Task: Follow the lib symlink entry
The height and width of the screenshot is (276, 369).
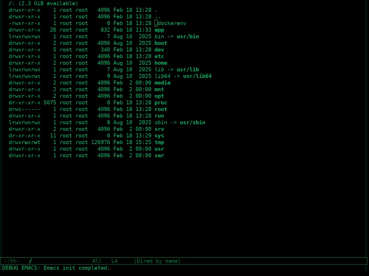Action: (159, 70)
